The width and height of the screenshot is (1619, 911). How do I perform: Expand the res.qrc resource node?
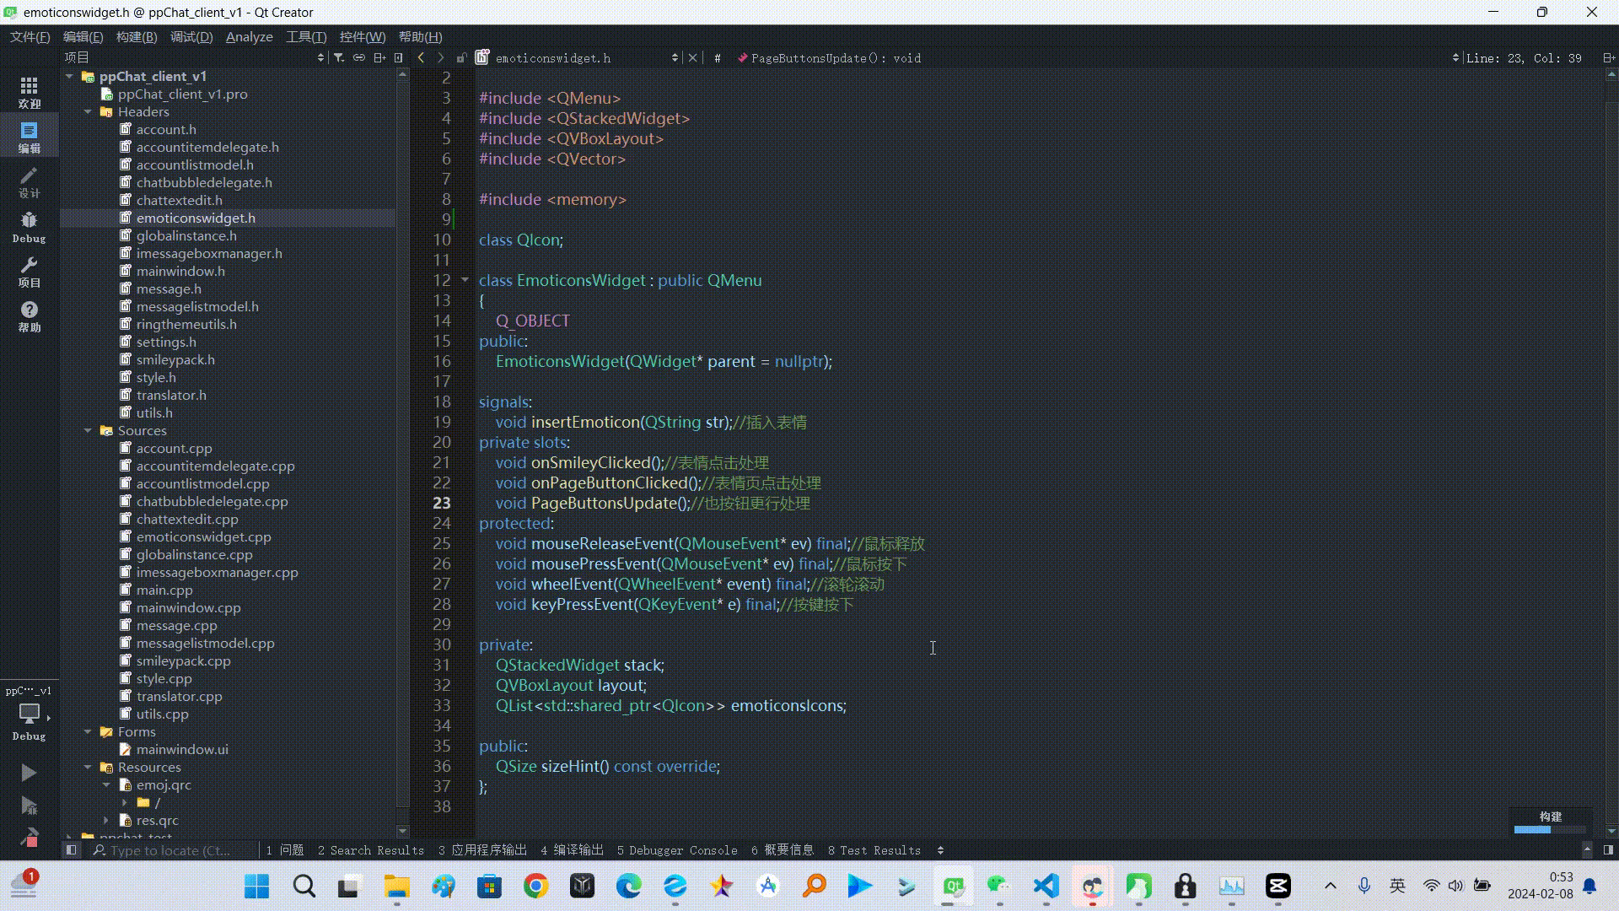click(x=106, y=820)
